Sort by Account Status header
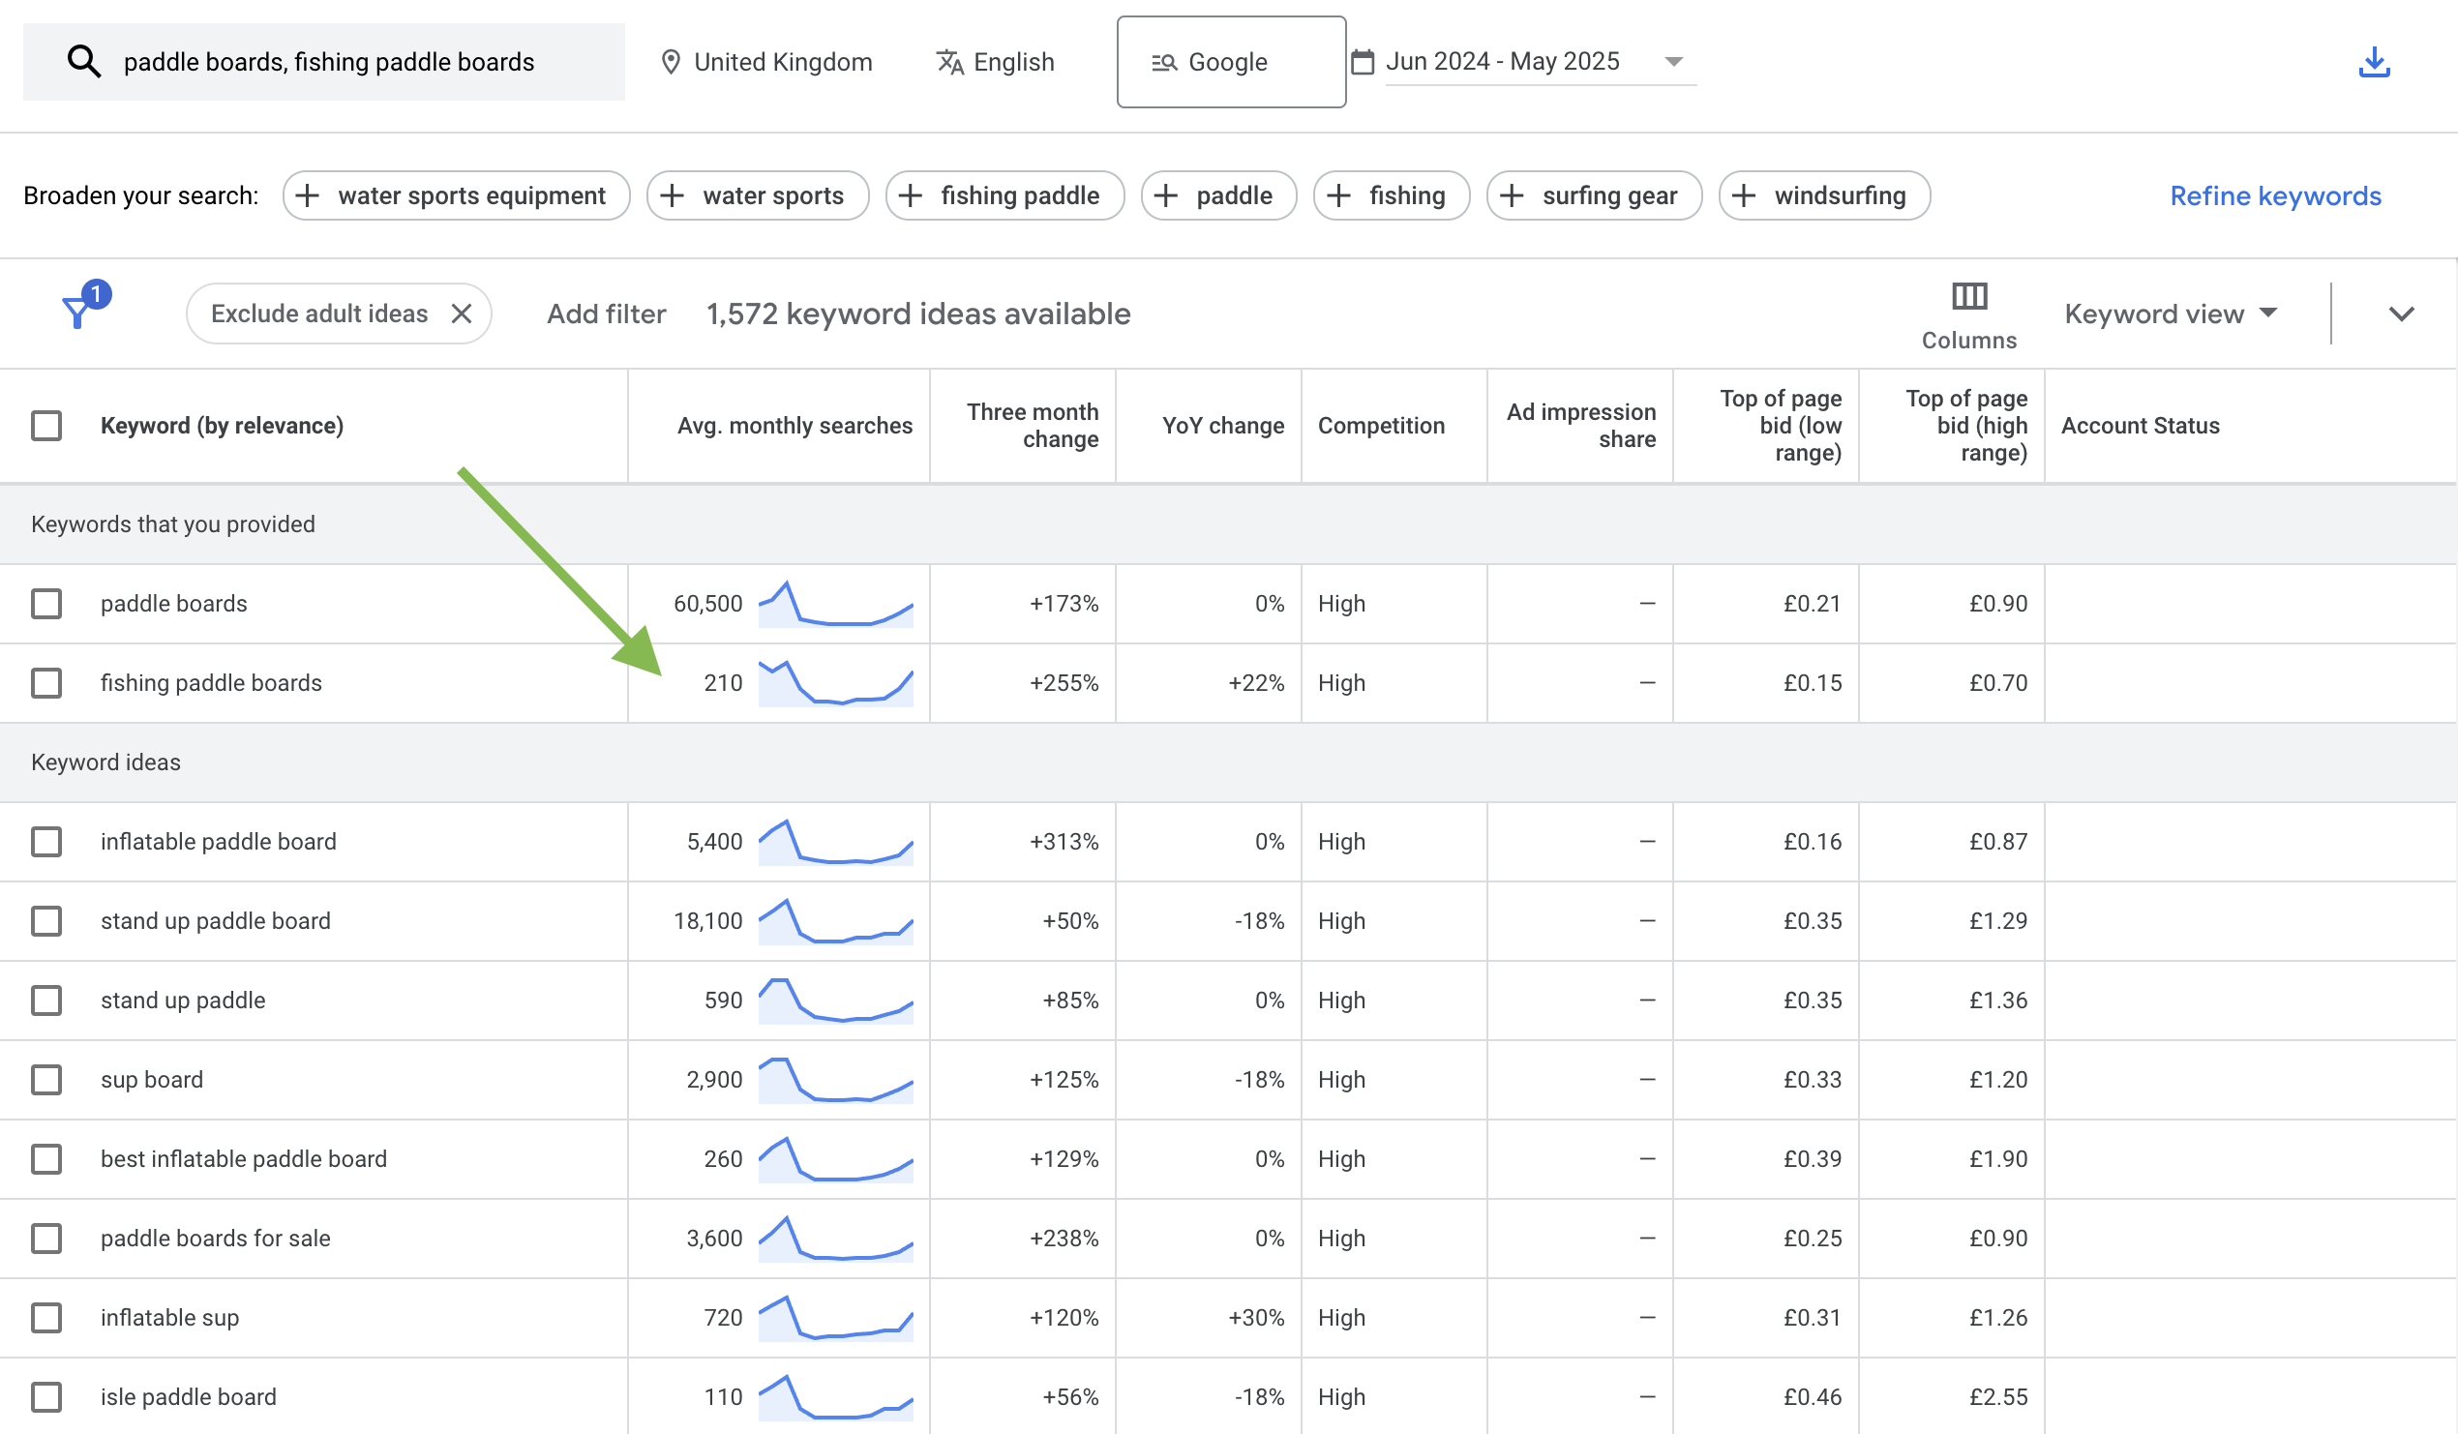This screenshot has height=1434, width=2458. [x=2140, y=427]
